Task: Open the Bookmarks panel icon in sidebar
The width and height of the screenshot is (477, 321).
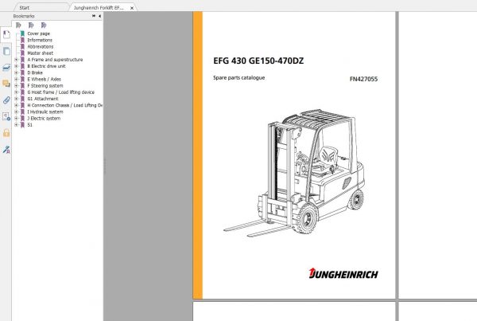Action: pos(6,34)
